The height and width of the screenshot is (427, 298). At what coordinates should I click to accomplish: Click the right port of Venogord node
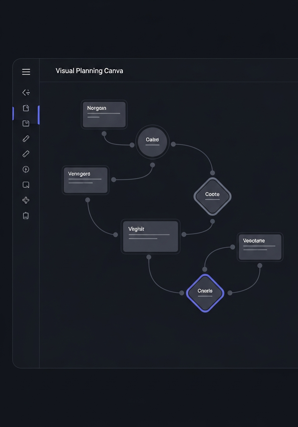point(114,179)
